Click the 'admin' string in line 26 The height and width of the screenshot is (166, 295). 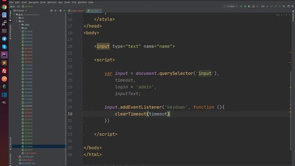(145, 87)
